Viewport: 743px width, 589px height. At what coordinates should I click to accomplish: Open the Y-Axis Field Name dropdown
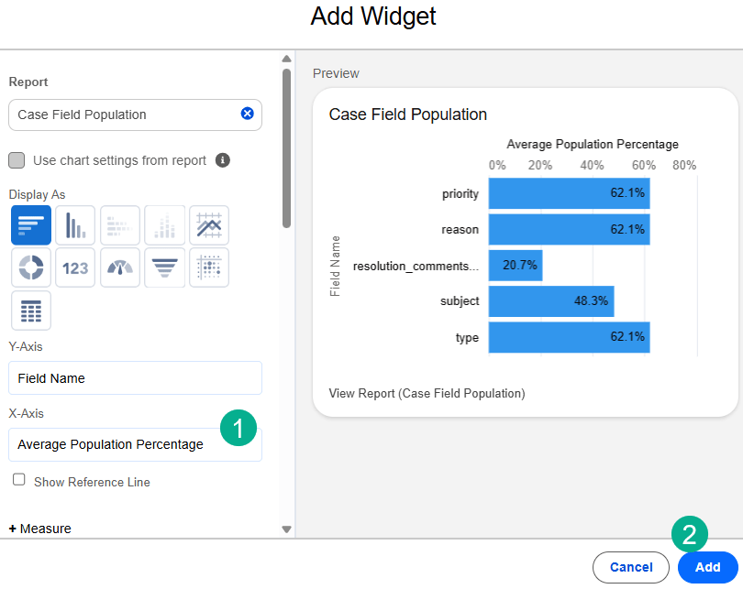pyautogui.click(x=135, y=378)
